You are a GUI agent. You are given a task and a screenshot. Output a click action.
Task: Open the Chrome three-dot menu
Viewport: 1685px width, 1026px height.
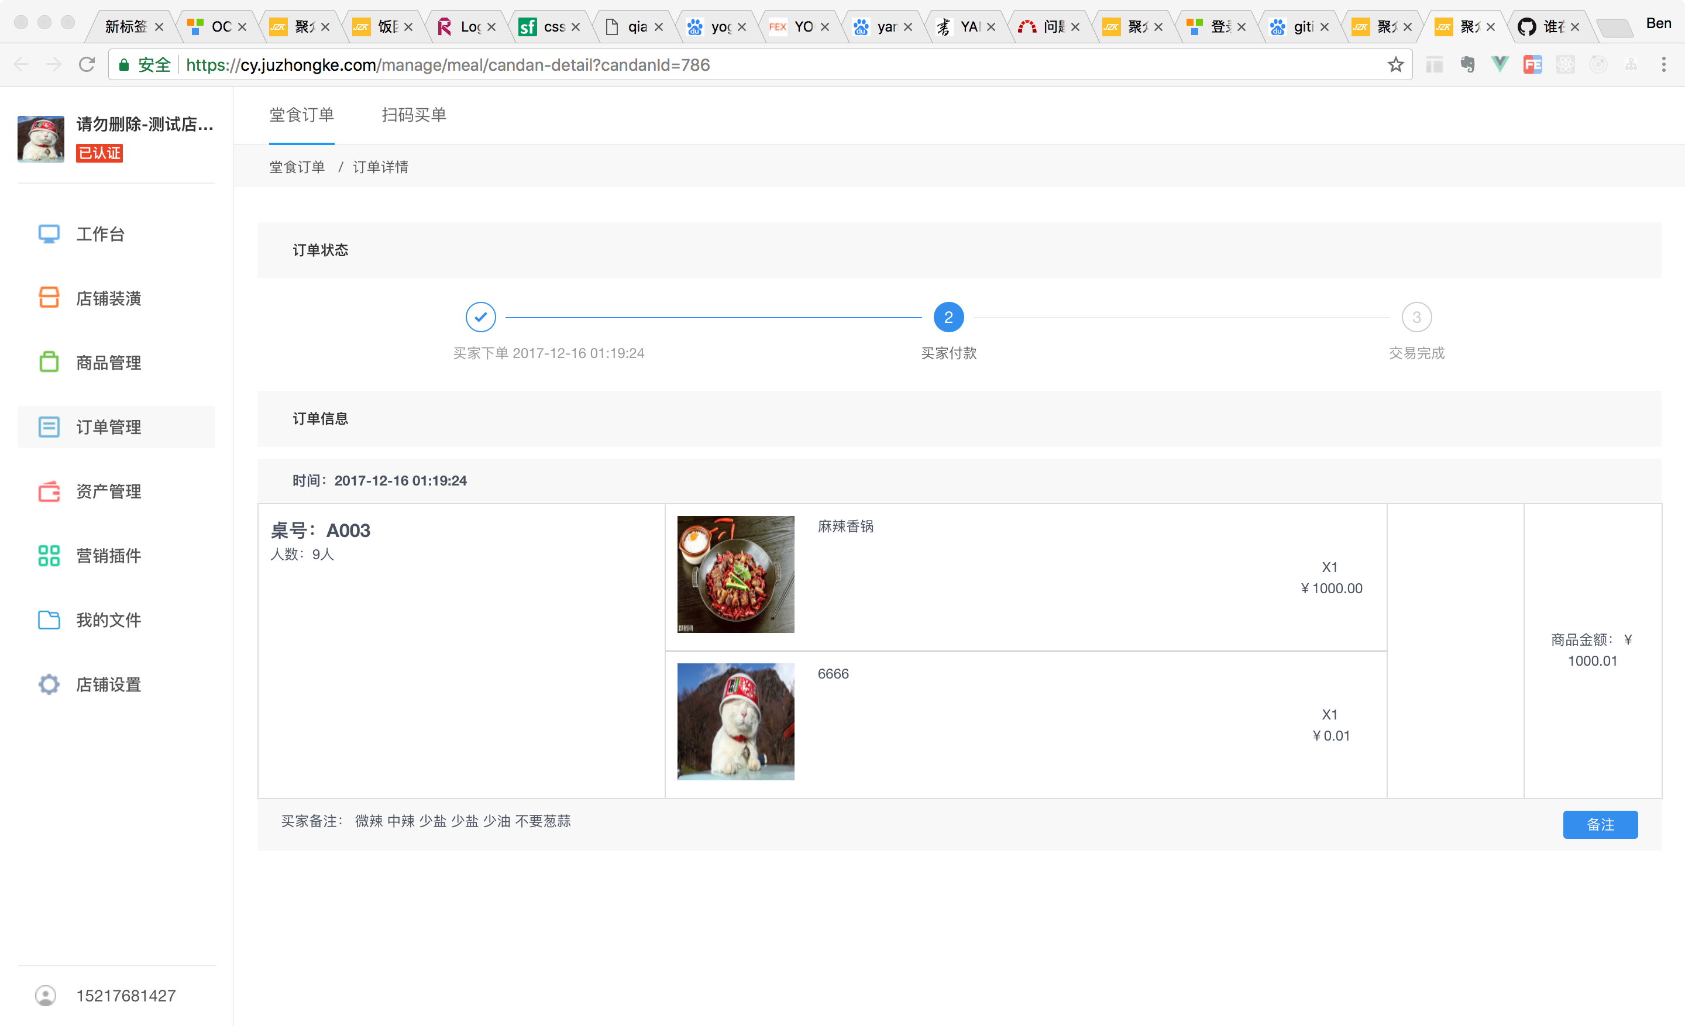pyautogui.click(x=1663, y=64)
